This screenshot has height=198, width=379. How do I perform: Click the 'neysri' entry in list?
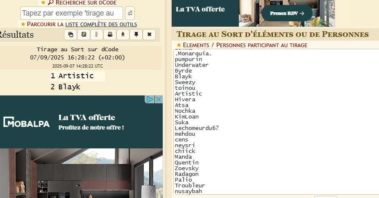tap(185, 146)
